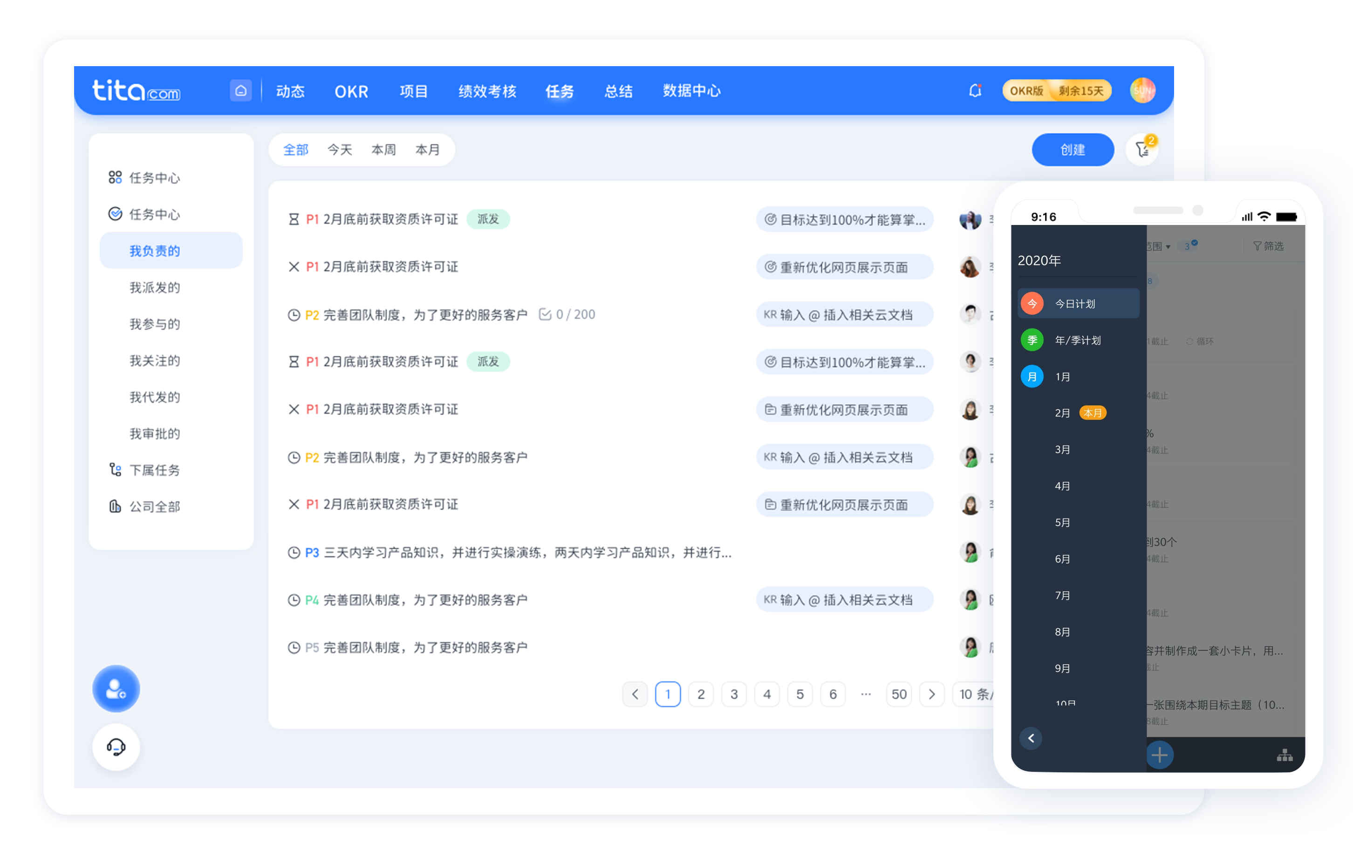Screen dimensions: 1353x865
Task: Switch to the 今天 tab
Action: tap(340, 150)
